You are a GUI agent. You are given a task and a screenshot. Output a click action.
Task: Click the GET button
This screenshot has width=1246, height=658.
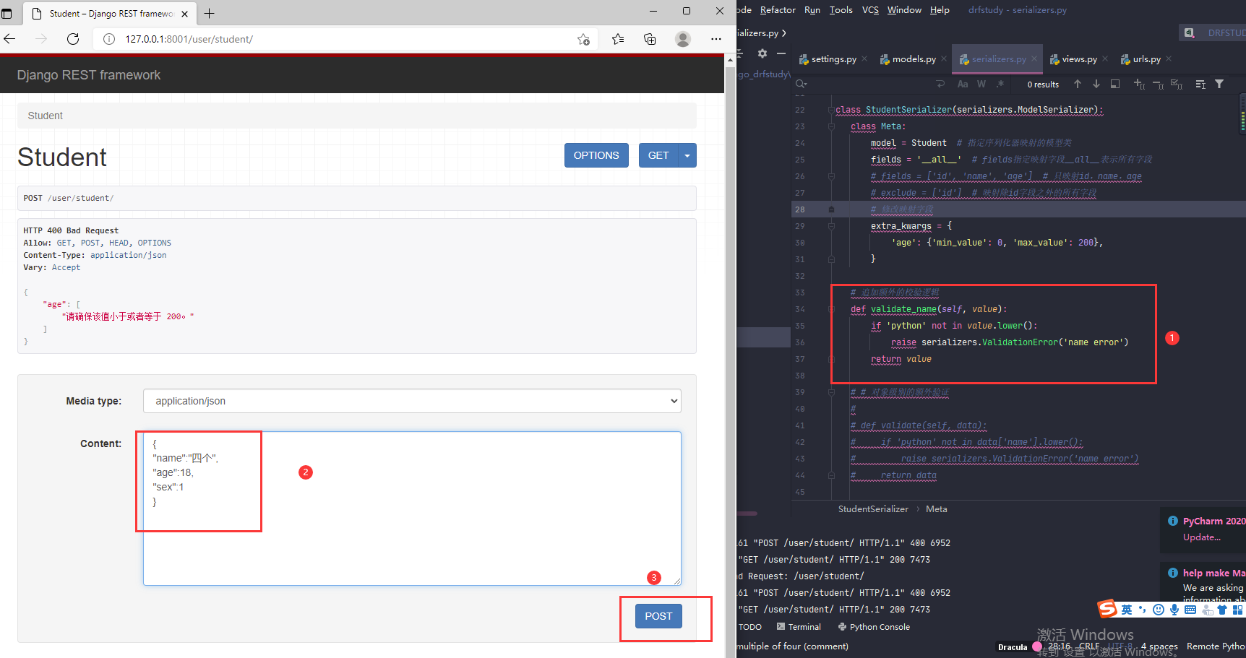click(x=658, y=155)
